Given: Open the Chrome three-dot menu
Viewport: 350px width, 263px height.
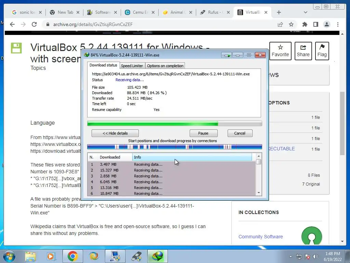Looking at the screenshot, I should (x=338, y=24).
